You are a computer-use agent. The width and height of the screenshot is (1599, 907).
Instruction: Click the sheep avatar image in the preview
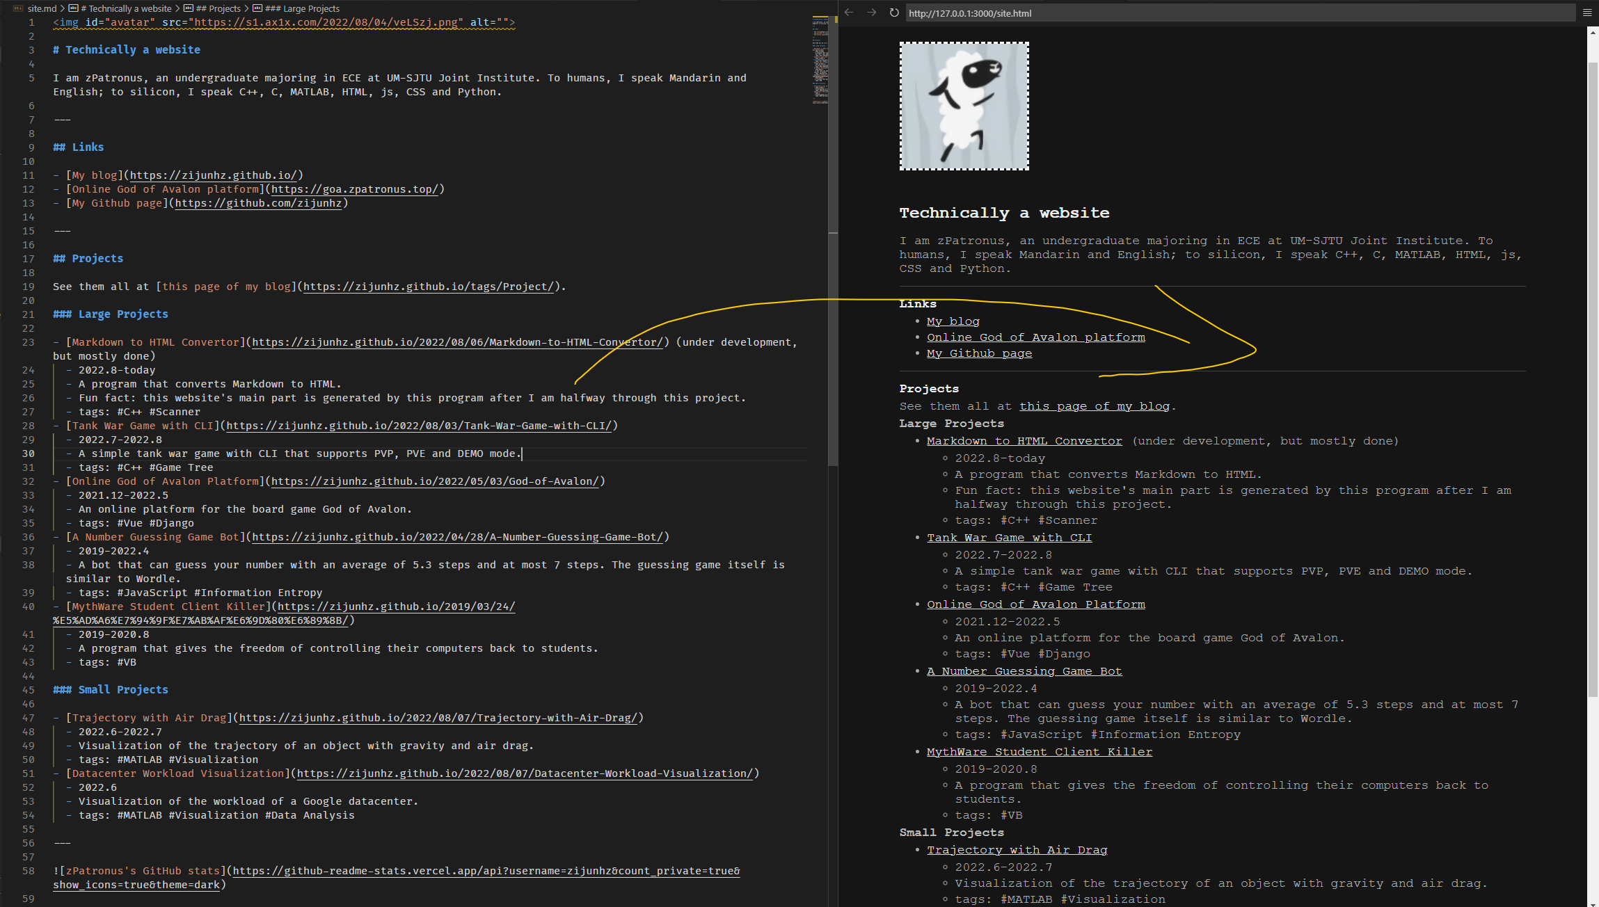tap(964, 106)
